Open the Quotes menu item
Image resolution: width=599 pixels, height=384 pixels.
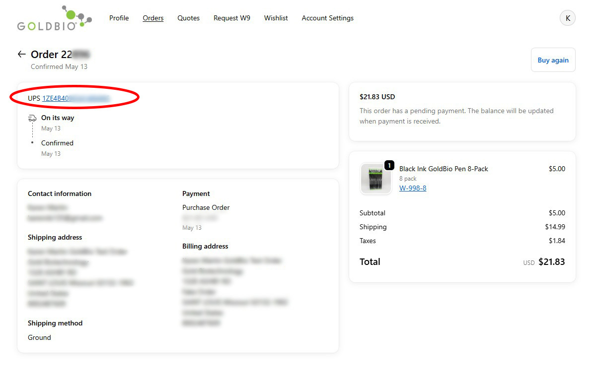pos(189,18)
